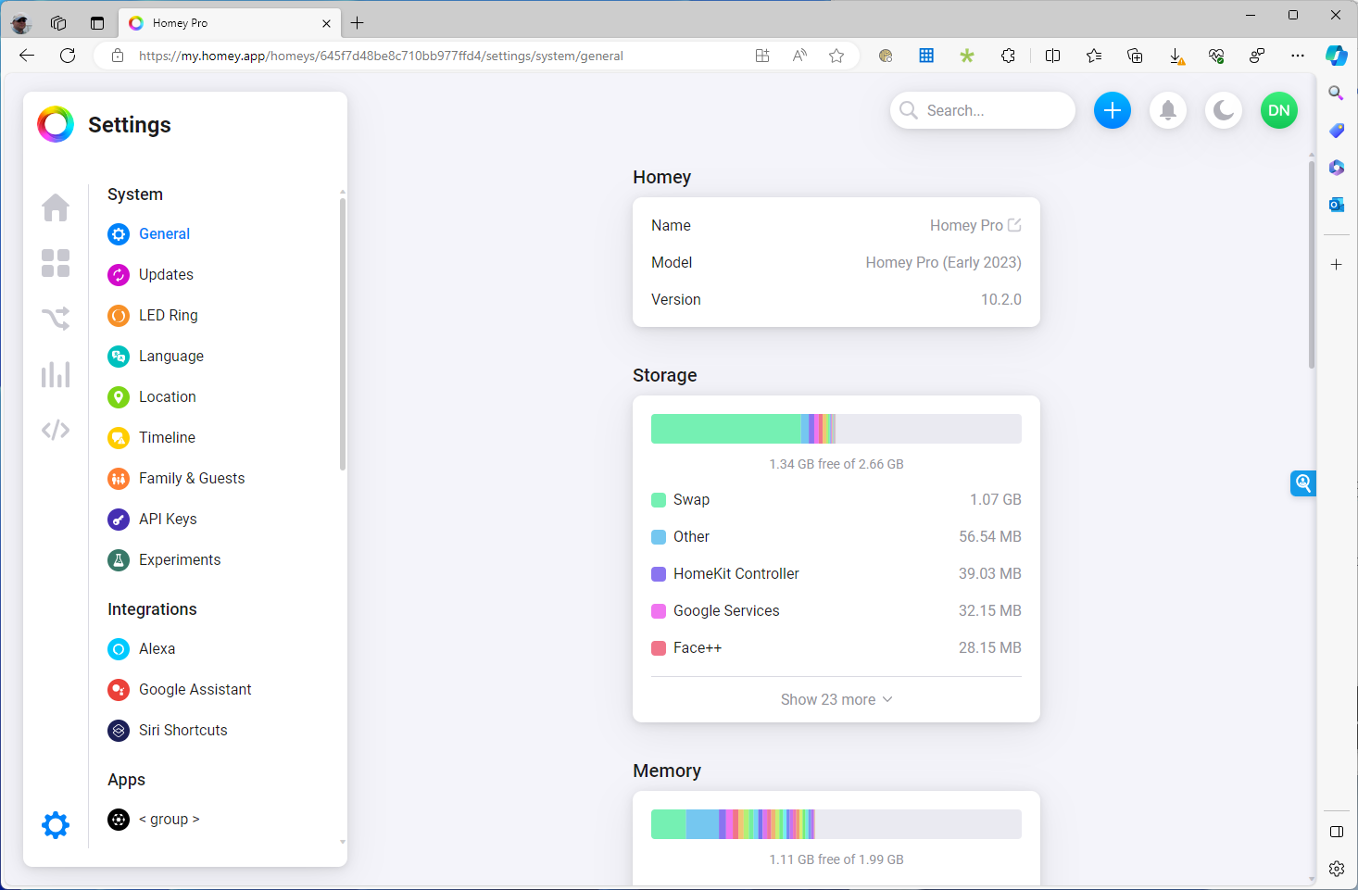Open browser Settings and more menu
Image resolution: width=1358 pixels, height=890 pixels.
[1298, 56]
